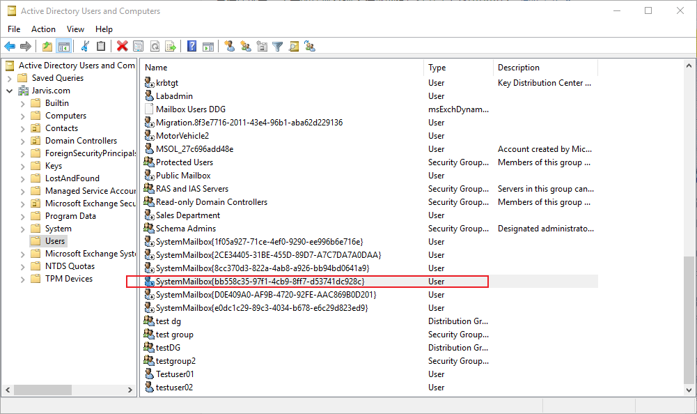Expand the TPM Devices node
The image size is (697, 414).
click(23, 279)
